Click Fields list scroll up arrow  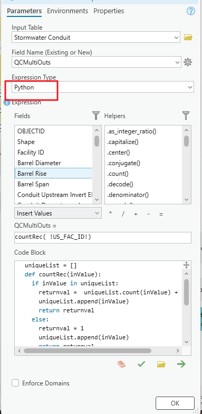point(97,130)
